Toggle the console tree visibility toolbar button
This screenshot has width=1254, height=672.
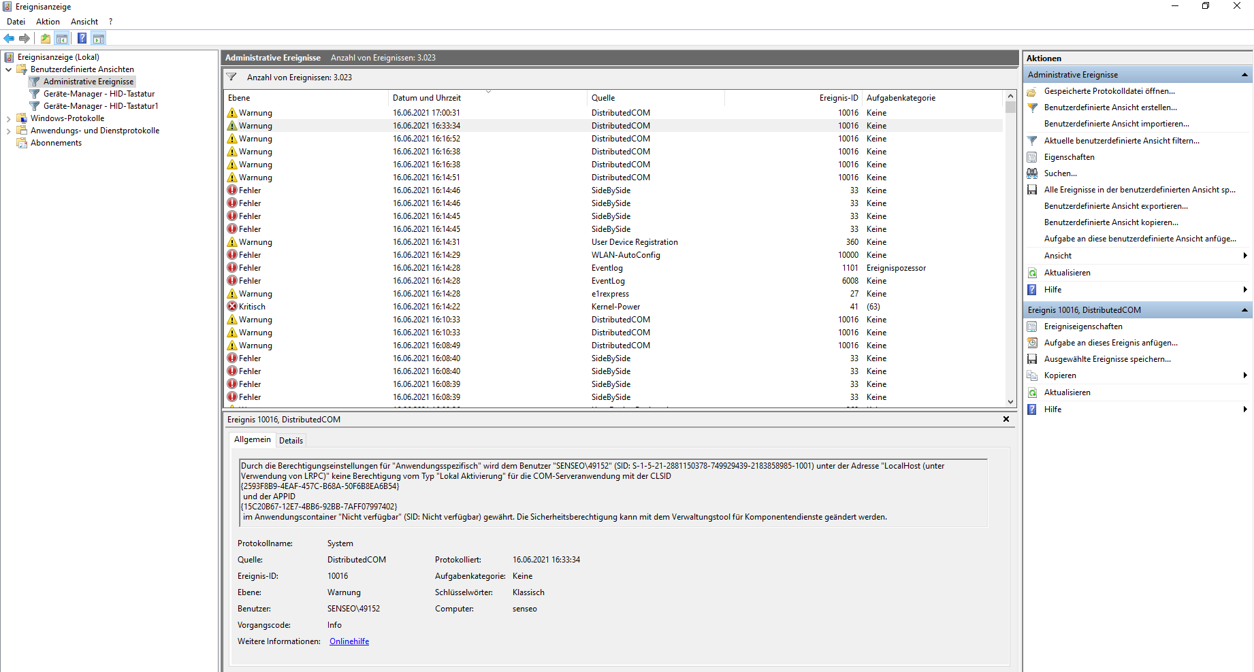click(x=62, y=39)
